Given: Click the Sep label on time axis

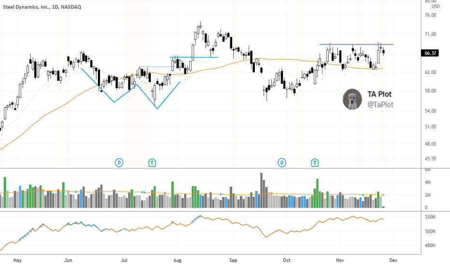Looking at the screenshot, I should [x=233, y=260].
